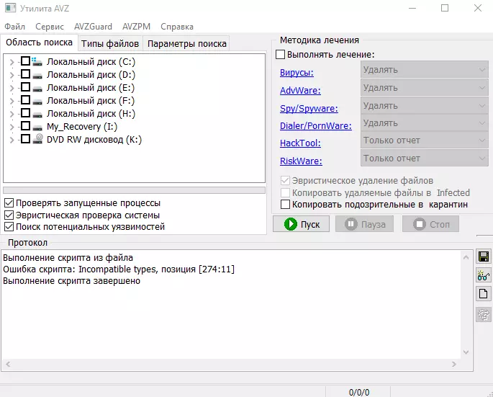Click the Пауза button

[x=364, y=224]
